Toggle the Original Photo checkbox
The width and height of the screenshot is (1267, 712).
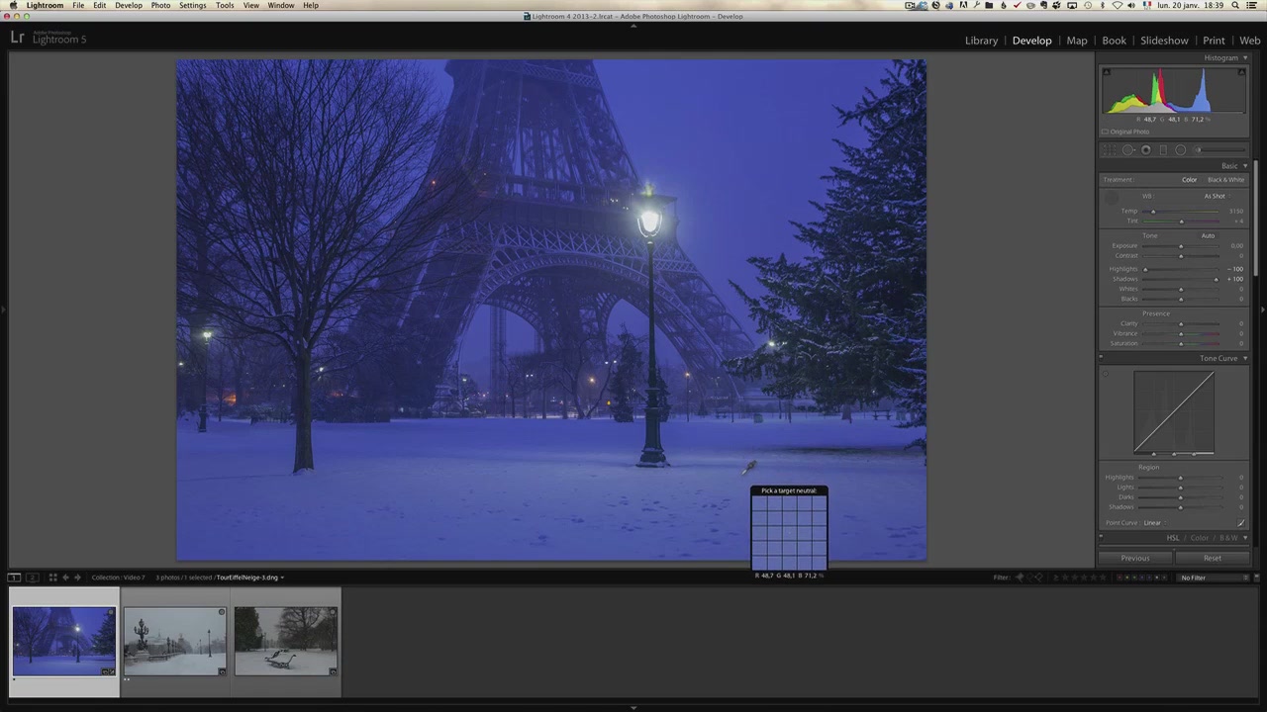[x=1106, y=132]
